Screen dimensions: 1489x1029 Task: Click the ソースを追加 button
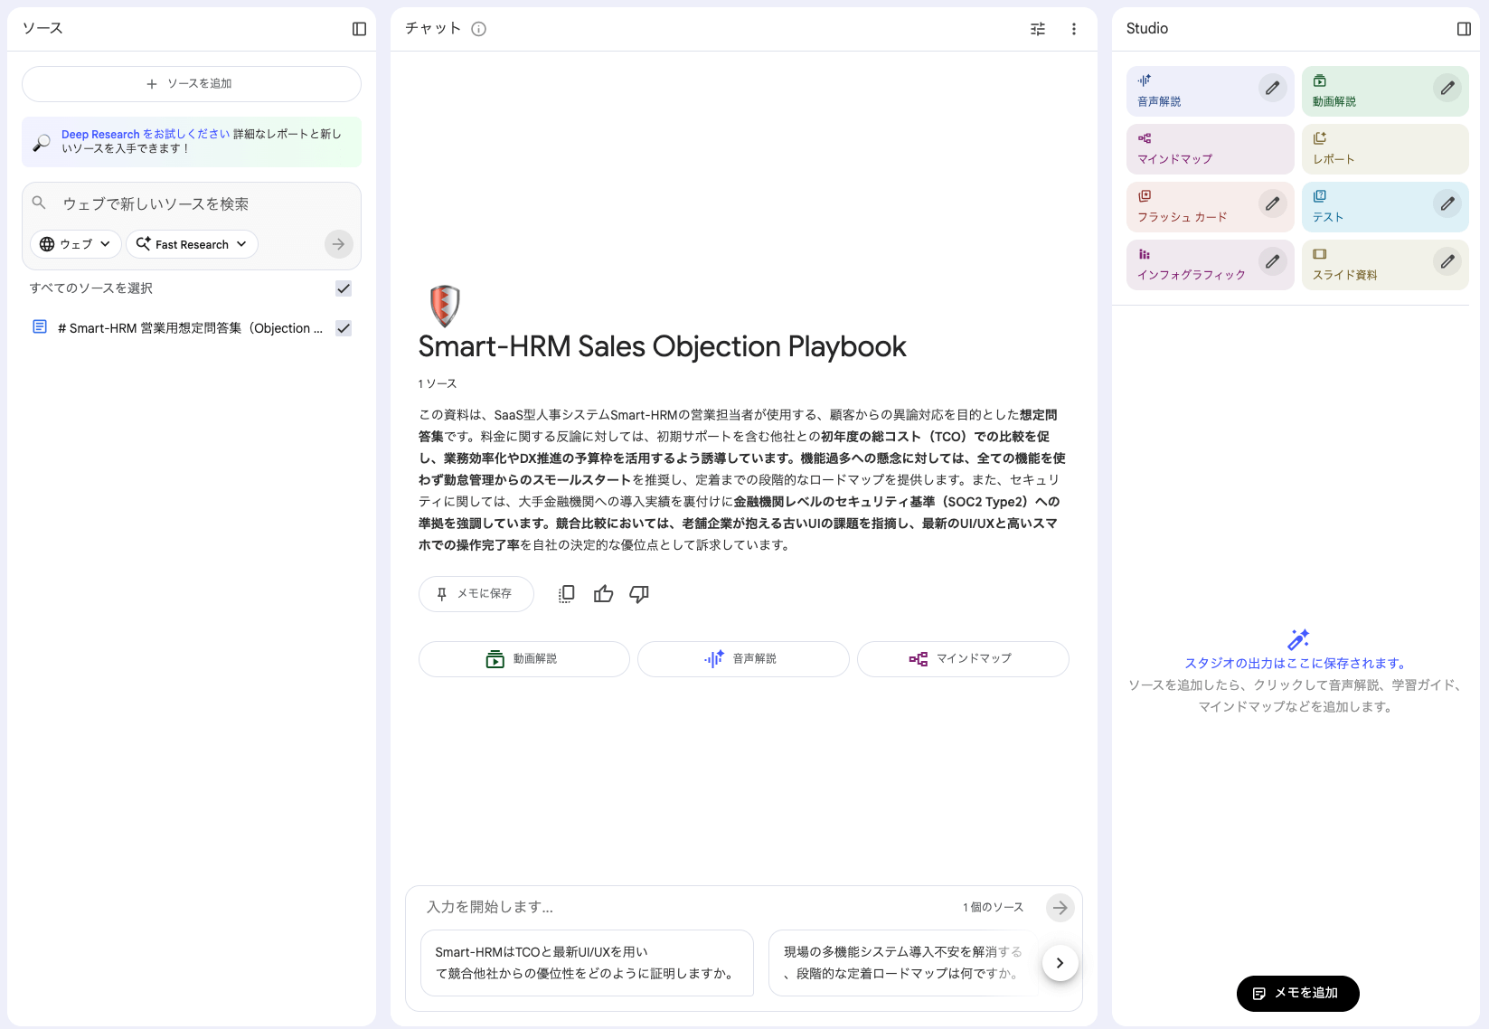tap(191, 83)
